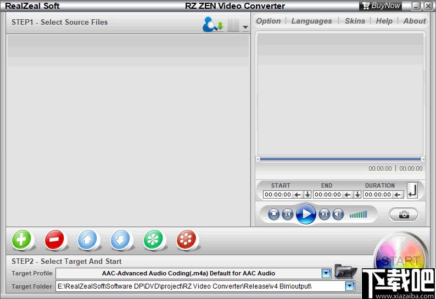Skip to next frame in preview

(324, 215)
